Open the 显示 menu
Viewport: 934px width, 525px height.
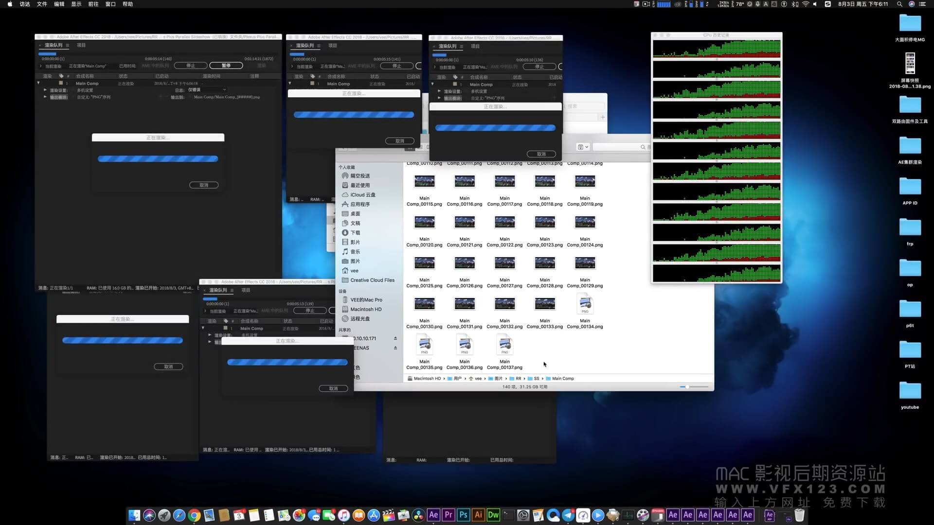76,4
